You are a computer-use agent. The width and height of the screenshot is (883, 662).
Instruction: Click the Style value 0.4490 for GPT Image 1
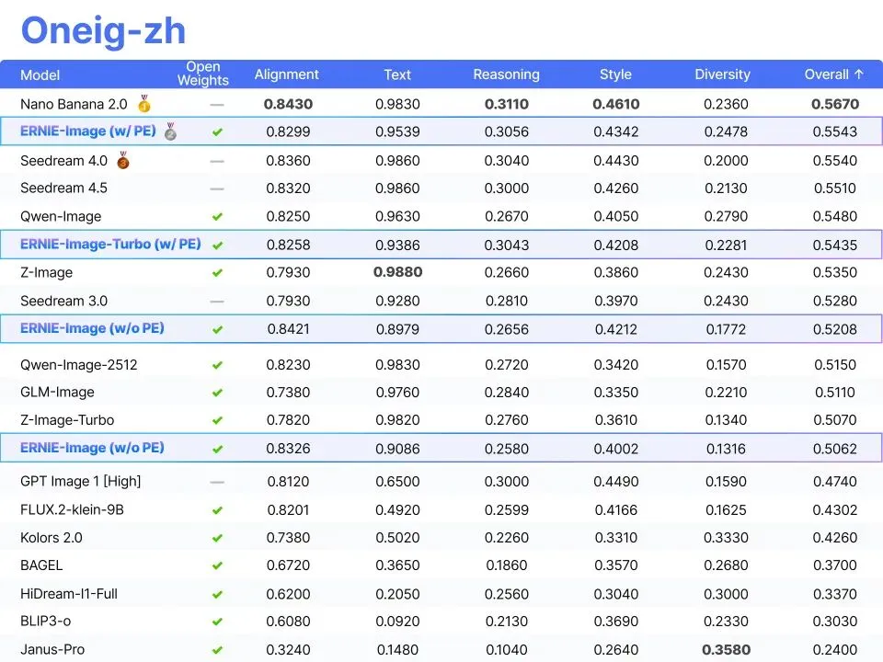(x=616, y=482)
